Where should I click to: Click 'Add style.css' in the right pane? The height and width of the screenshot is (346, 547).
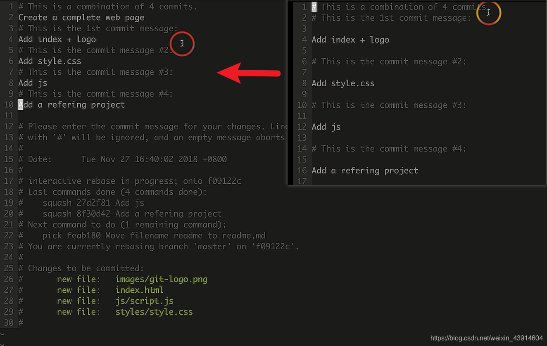click(x=343, y=83)
